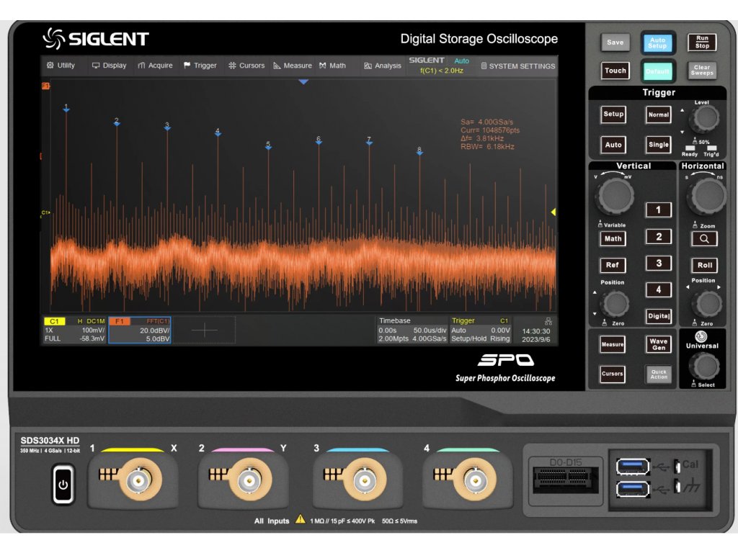Open the Cursors menu in menu bar
This screenshot has height=553, width=738.
click(x=246, y=66)
